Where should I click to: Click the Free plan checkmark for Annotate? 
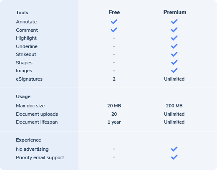[114, 22]
